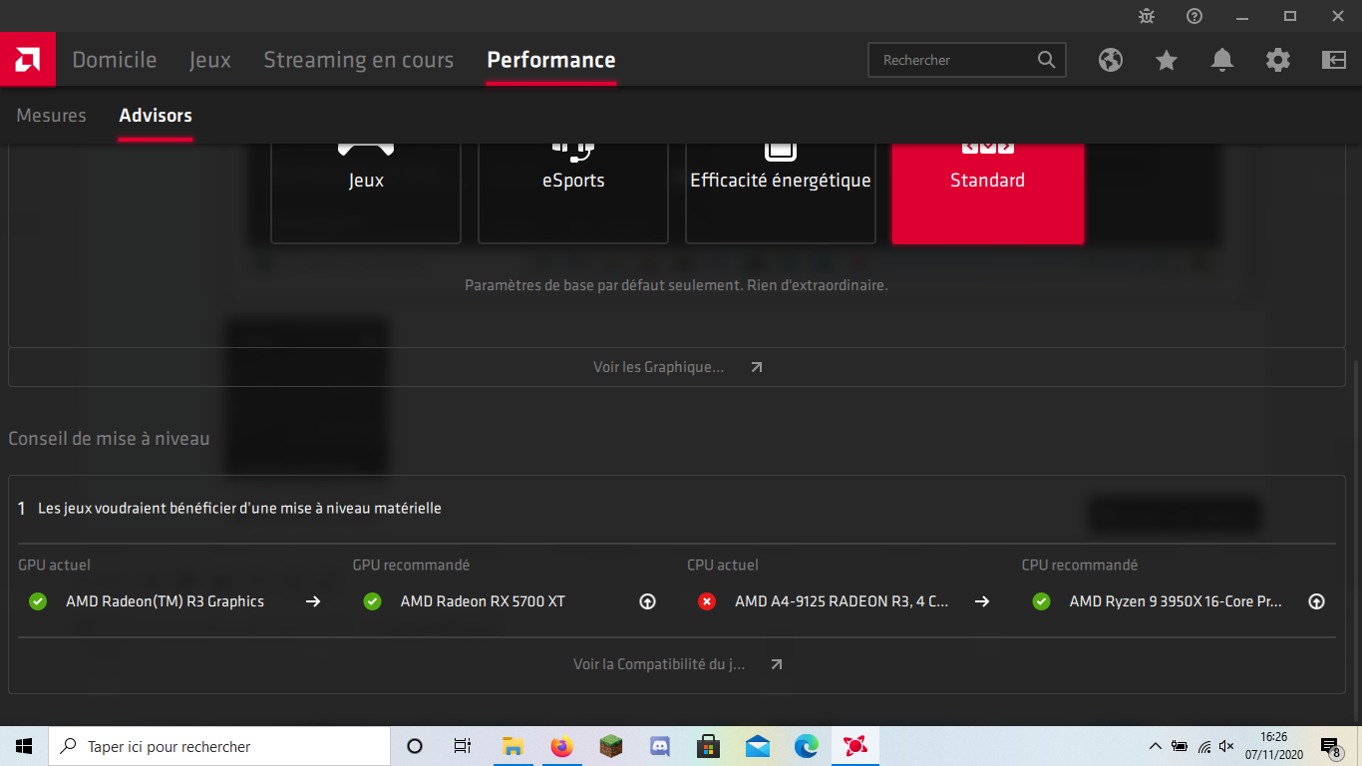Select the Performance tab
This screenshot has width=1362, height=766.
pyautogui.click(x=551, y=60)
